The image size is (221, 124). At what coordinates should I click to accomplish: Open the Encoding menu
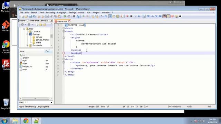point(50,12)
